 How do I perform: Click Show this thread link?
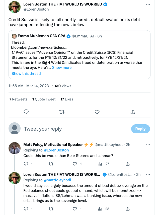tap(26, 74)
